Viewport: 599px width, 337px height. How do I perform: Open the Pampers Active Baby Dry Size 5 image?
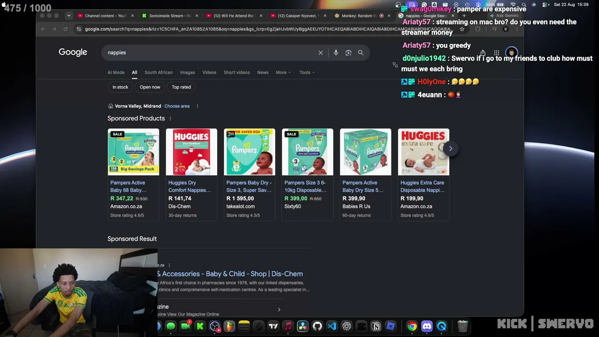(x=365, y=152)
